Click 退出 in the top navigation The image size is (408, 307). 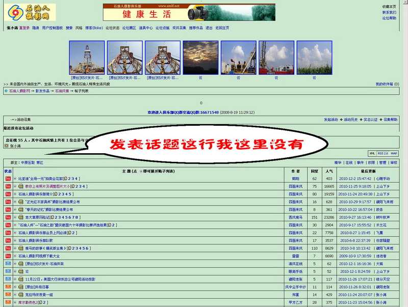tap(209, 28)
